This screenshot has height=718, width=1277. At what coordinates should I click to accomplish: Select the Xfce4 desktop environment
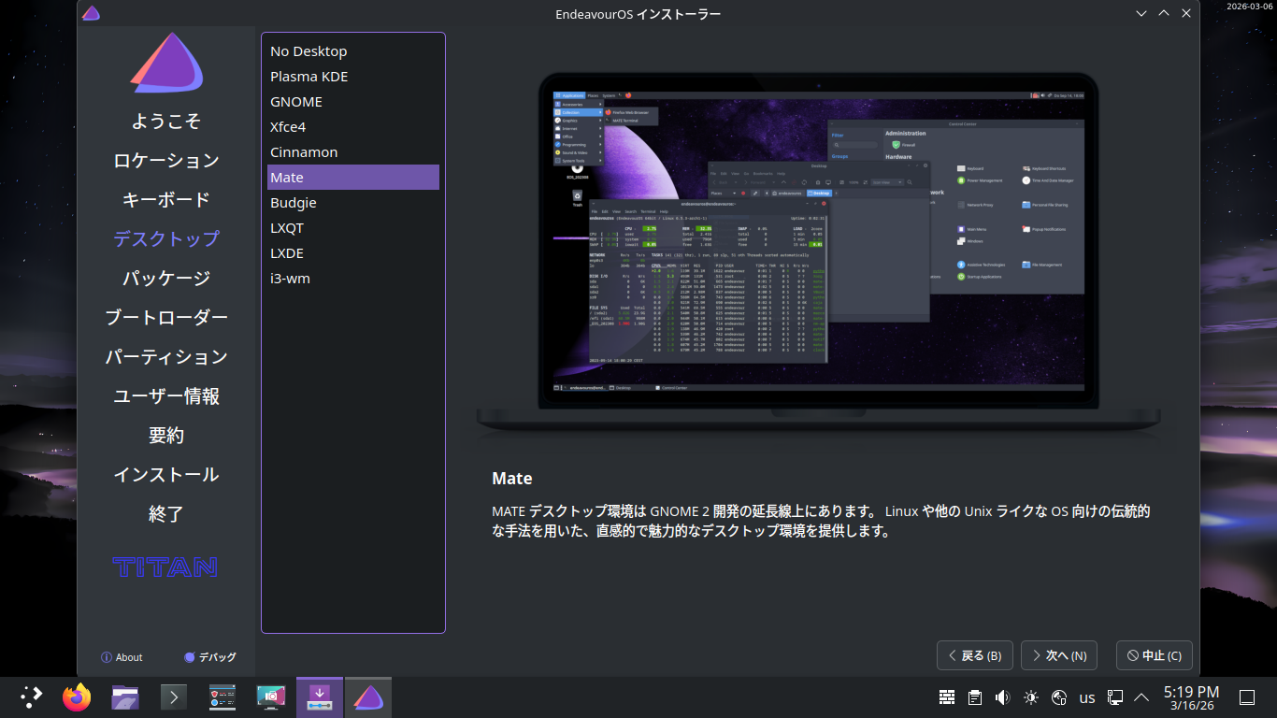(288, 127)
